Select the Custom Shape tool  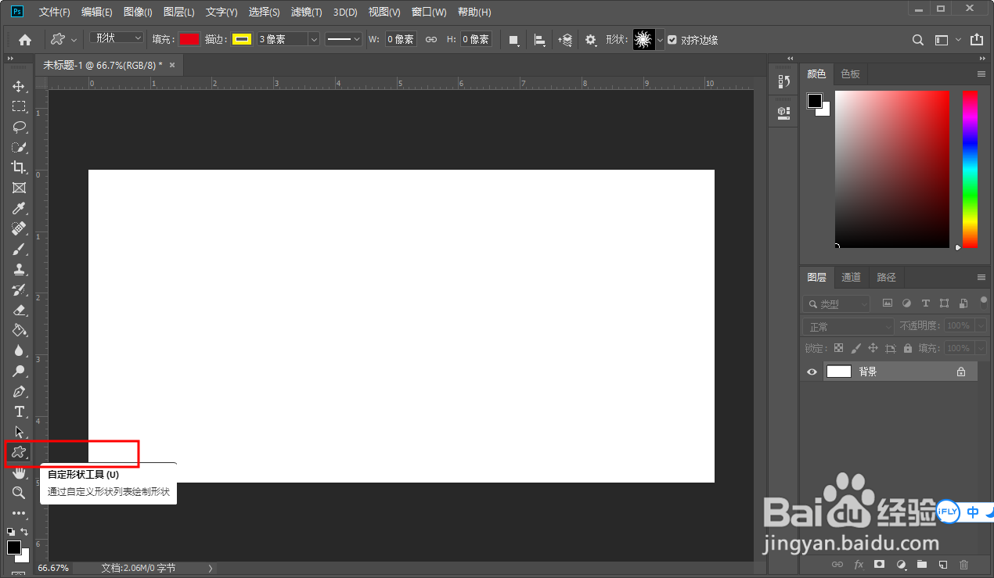pos(19,452)
